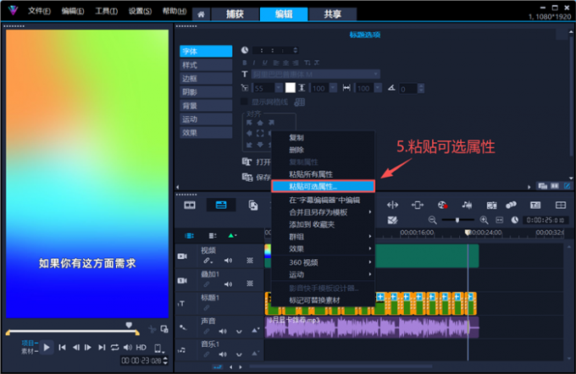576x374 pixels.
Task: Choose 粘贴可选属性 from context menu
Action: [323, 186]
